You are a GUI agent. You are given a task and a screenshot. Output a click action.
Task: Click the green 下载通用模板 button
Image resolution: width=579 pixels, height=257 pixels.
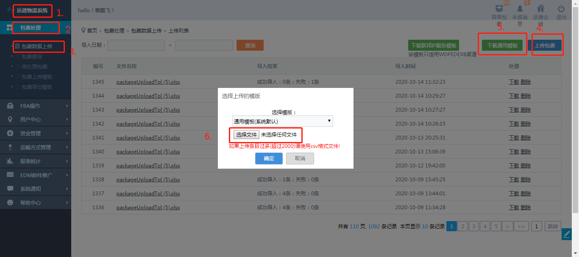click(502, 46)
